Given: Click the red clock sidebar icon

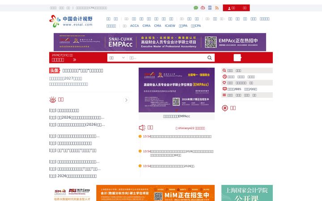Looking at the screenshot, I should [x=225, y=76].
